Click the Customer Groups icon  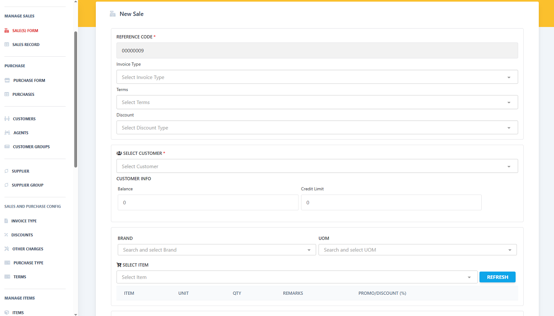[7, 147]
